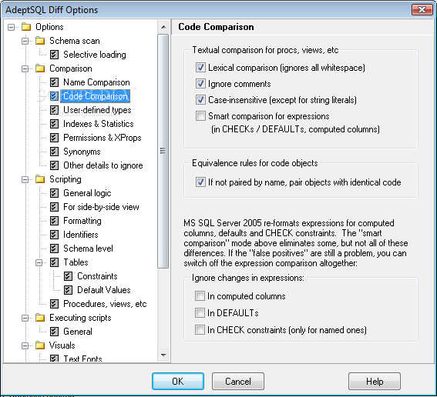This screenshot has height=397, width=437.
Task: Open Schema level scripting options
Action: (x=88, y=249)
